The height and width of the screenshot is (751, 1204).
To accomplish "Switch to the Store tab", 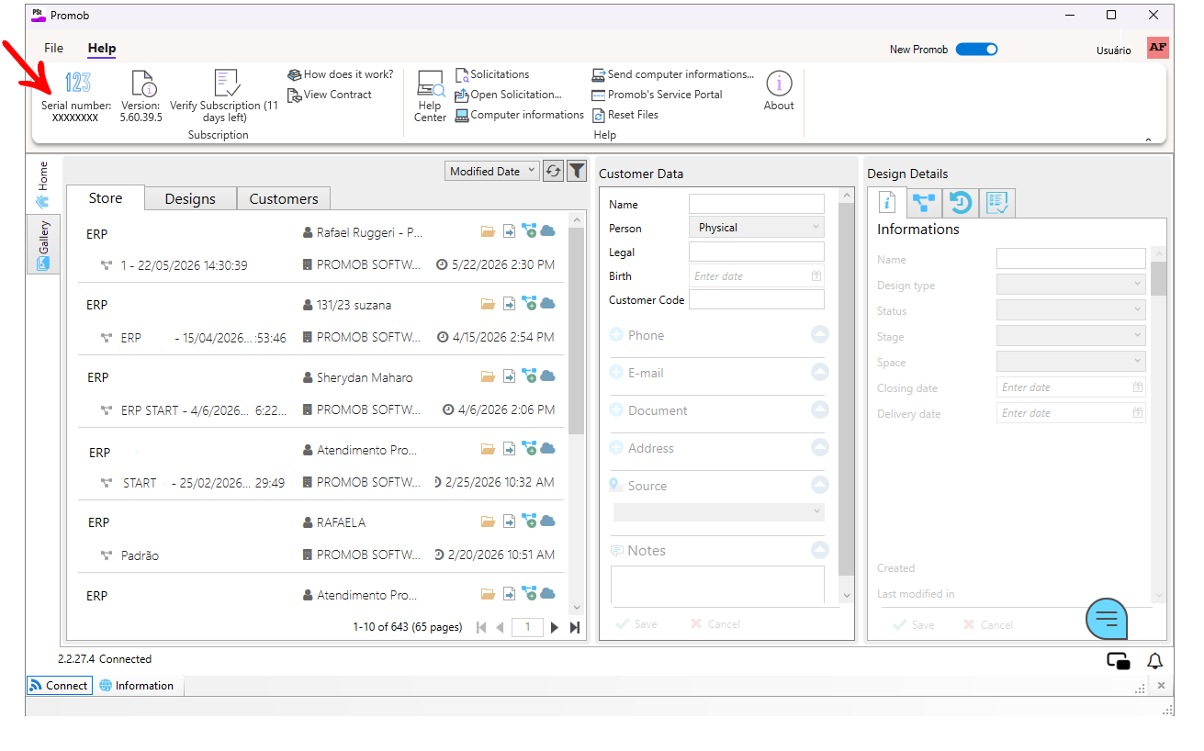I will point(106,198).
